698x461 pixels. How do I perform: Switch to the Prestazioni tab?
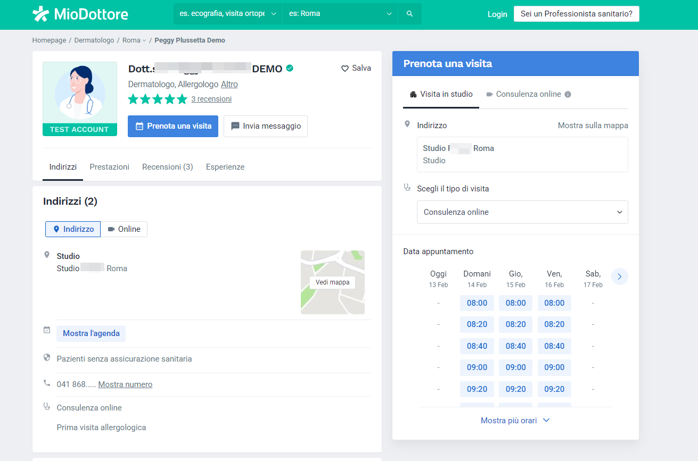pyautogui.click(x=109, y=166)
